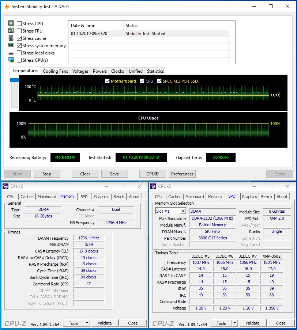
Task: Select the Statistics tab
Action: point(155,71)
